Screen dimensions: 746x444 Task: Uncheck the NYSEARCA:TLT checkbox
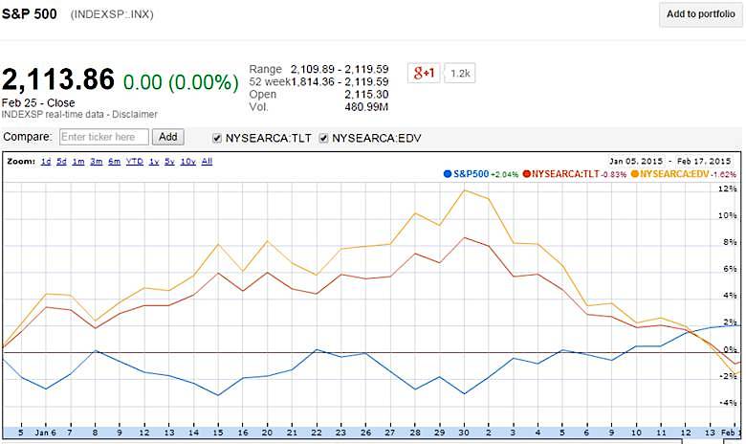(x=217, y=138)
